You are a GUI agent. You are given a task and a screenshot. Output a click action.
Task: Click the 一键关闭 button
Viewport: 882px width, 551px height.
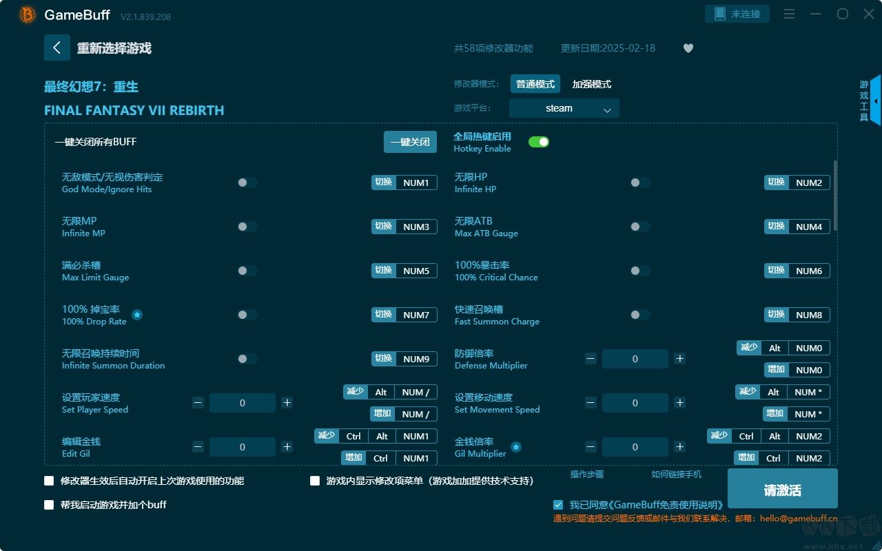click(x=410, y=142)
